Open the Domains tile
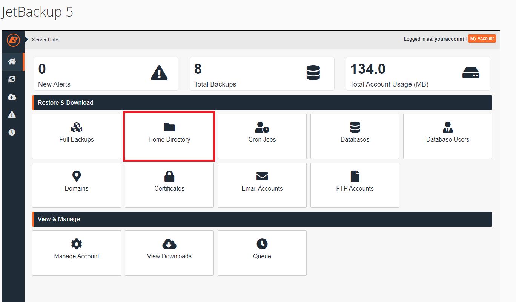 click(77, 185)
